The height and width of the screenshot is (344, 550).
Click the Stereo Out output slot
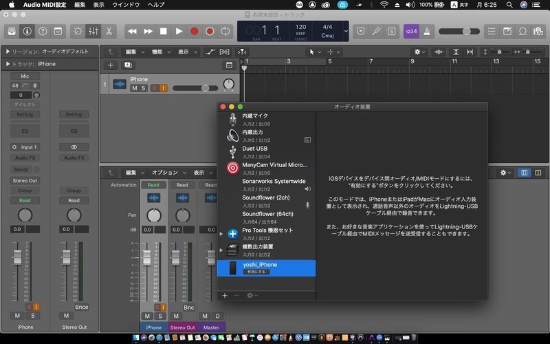(25, 180)
